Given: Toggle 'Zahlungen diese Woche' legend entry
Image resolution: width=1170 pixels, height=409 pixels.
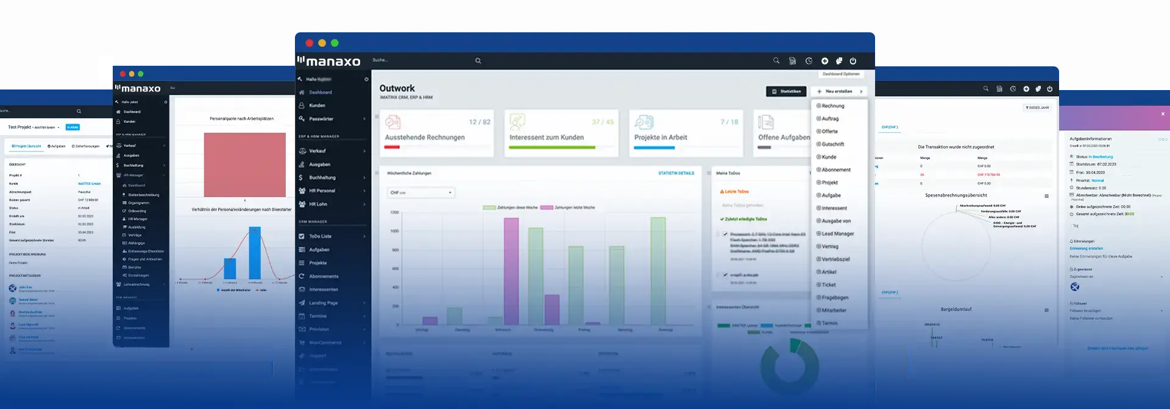Looking at the screenshot, I should pos(510,208).
